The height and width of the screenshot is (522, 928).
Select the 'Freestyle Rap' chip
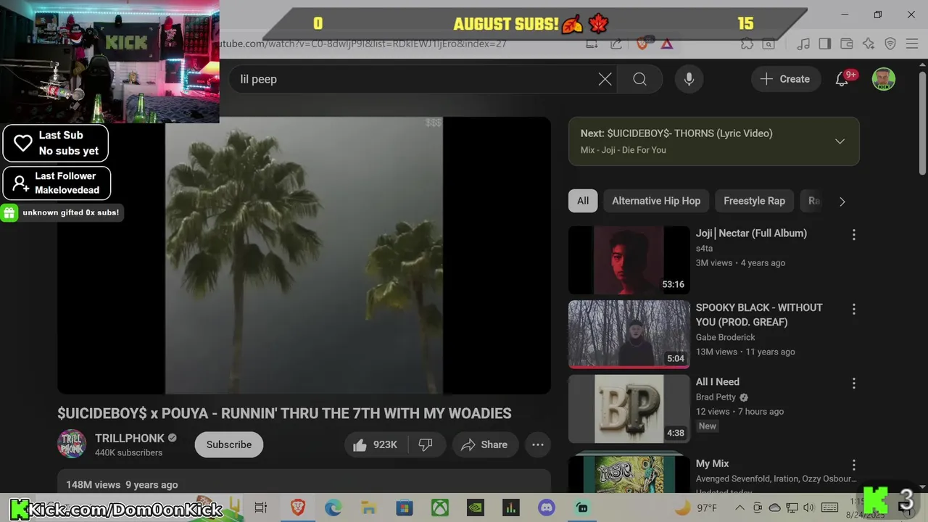[754, 201]
